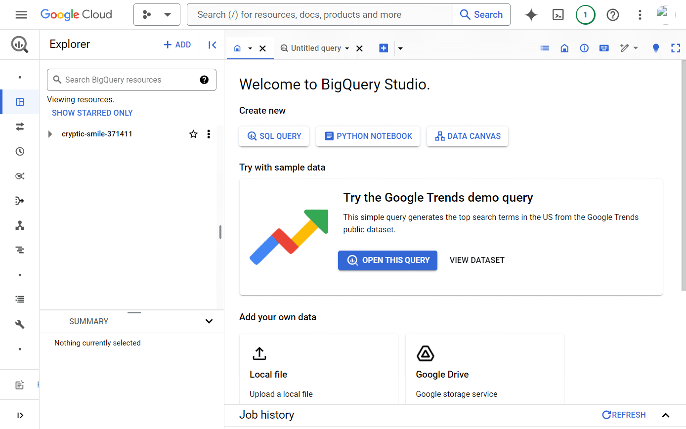Open the user account avatar
Screen dimensions: 686x429
tap(665, 15)
